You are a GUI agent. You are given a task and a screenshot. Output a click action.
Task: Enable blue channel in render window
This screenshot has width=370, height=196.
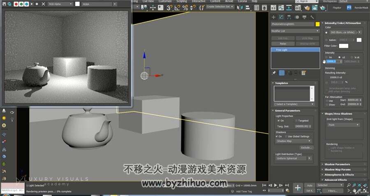(26, 4)
